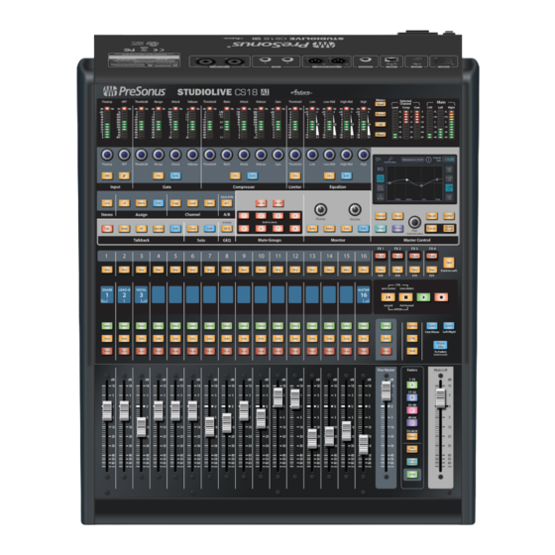Select fader layer A for channels 1-16

coord(412,385)
